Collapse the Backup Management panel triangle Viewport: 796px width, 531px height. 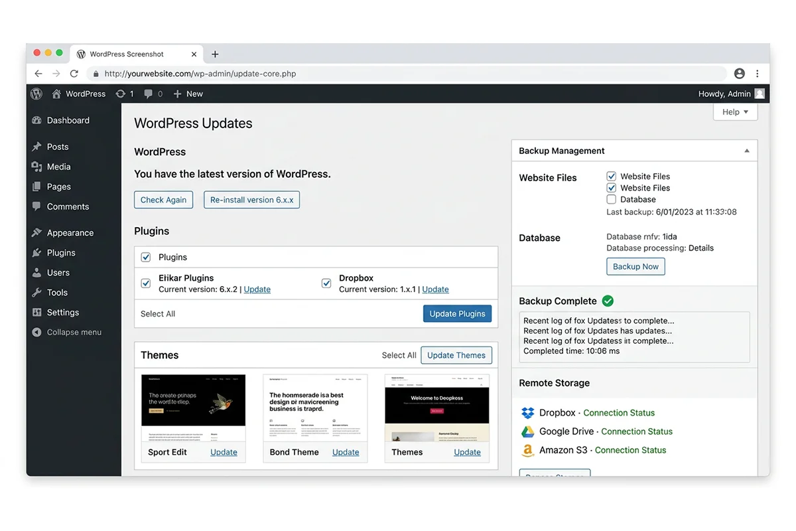coord(747,151)
